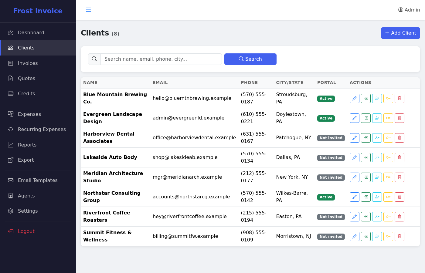Delete Summit Fitness & Wellness via trash icon
This screenshot has width=425, height=273.
pyautogui.click(x=399, y=236)
